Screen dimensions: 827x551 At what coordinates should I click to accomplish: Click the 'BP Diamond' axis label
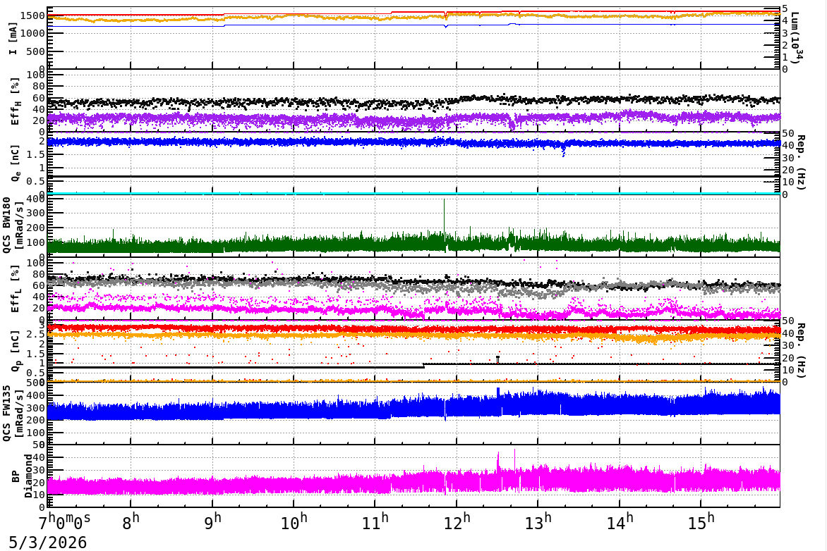tap(21, 476)
